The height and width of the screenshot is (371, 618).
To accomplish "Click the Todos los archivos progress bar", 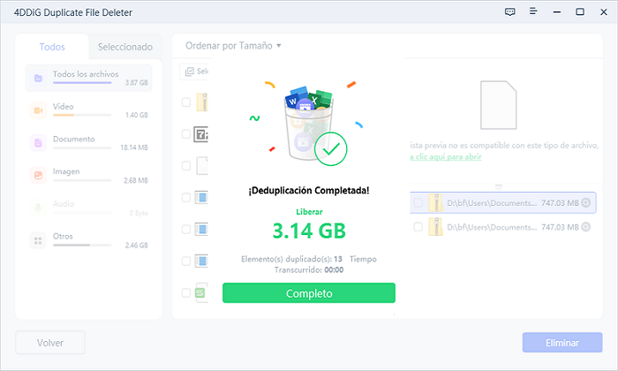I will (x=82, y=83).
